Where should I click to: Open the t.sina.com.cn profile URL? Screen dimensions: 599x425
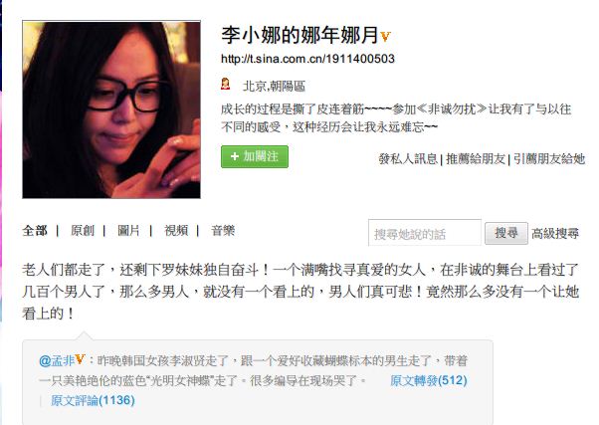tap(307, 59)
